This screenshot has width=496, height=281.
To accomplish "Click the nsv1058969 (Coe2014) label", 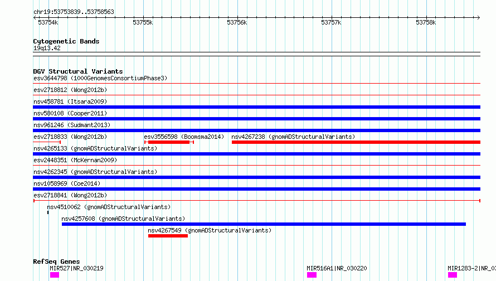I will pos(67,183).
